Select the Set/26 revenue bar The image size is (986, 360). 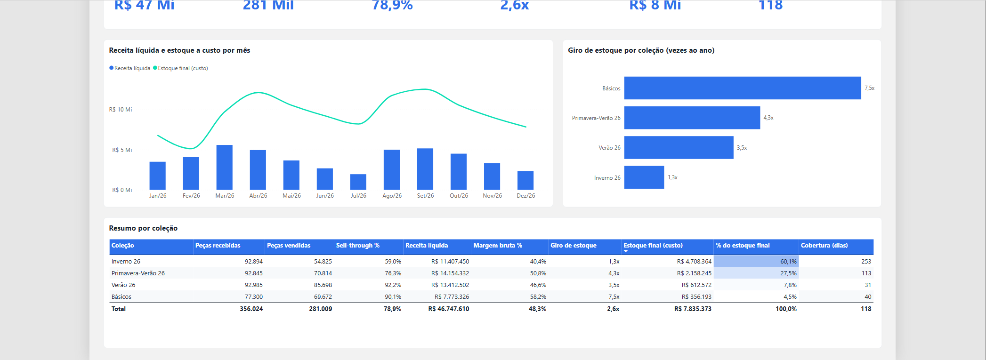tap(425, 169)
